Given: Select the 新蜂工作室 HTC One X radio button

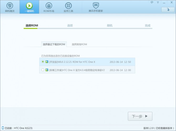Looking at the screenshot, I should click(43, 70).
